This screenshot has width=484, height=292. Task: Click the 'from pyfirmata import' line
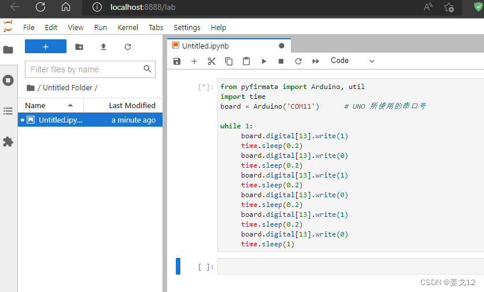point(293,86)
